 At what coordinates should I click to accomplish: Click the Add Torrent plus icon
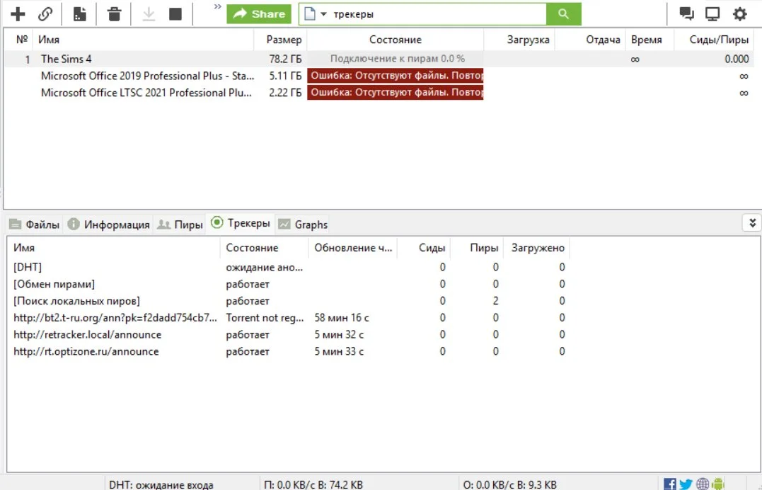coord(18,13)
